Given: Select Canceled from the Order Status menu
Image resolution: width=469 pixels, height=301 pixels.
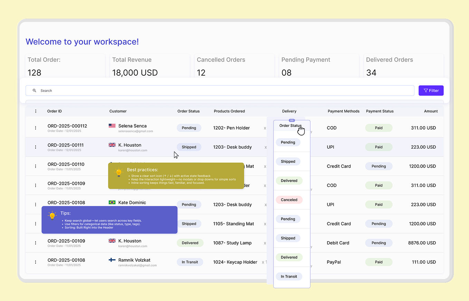Looking at the screenshot, I should click(x=289, y=199).
